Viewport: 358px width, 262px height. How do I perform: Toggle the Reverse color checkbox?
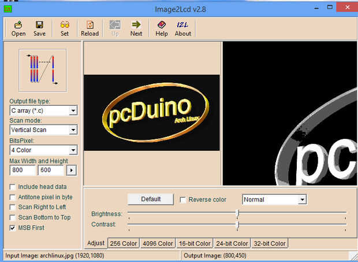point(183,200)
